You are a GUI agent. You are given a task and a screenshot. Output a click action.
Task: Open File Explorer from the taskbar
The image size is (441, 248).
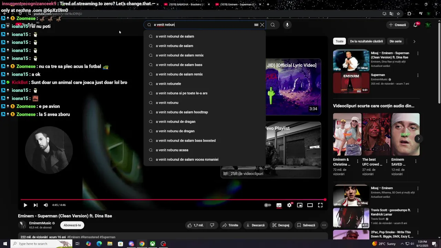pos(110,244)
